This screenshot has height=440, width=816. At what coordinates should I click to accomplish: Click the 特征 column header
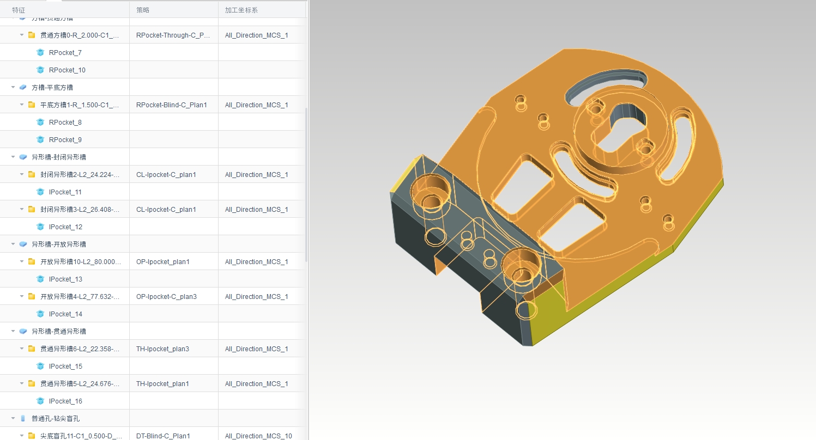(x=65, y=10)
